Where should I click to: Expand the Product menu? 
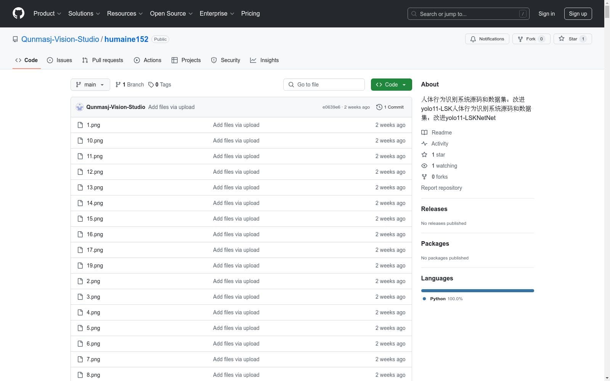[47, 13]
